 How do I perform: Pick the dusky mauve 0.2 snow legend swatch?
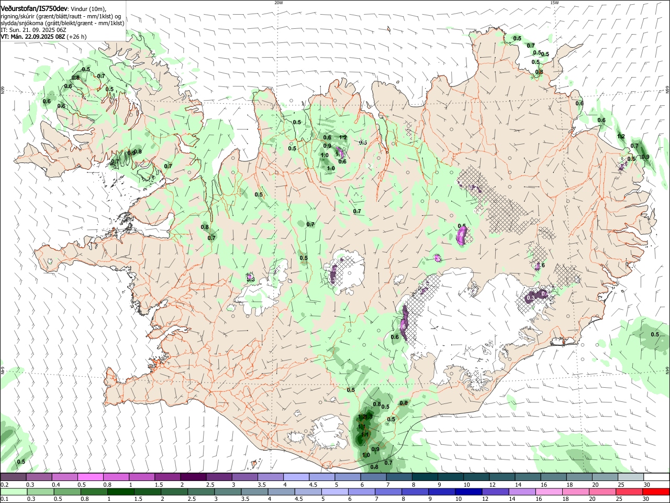pos(14,477)
